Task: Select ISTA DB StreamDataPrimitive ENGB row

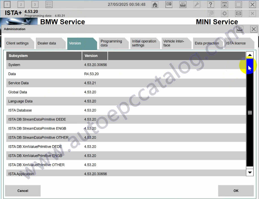Action: pos(126,129)
